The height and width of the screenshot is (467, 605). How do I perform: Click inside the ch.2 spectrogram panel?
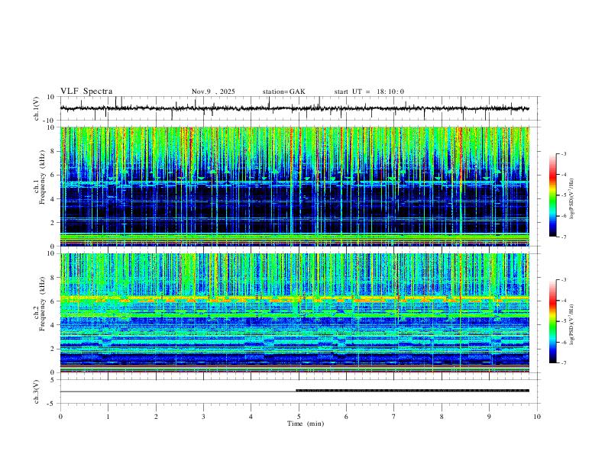coord(294,313)
